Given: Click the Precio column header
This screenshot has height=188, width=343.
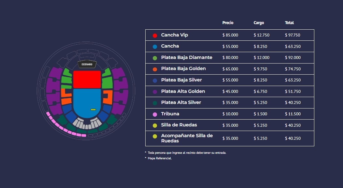Looking at the screenshot, I should (228, 23).
